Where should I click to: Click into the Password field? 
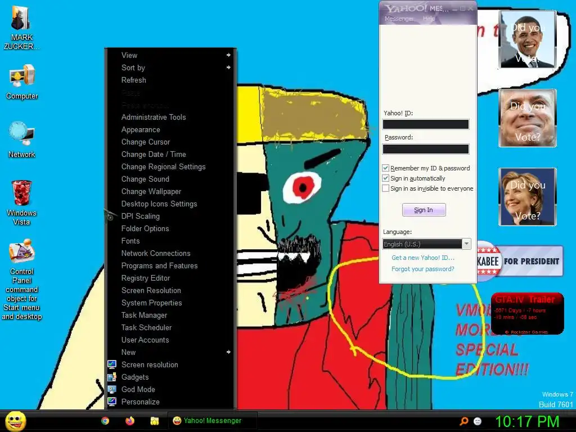[x=426, y=148]
